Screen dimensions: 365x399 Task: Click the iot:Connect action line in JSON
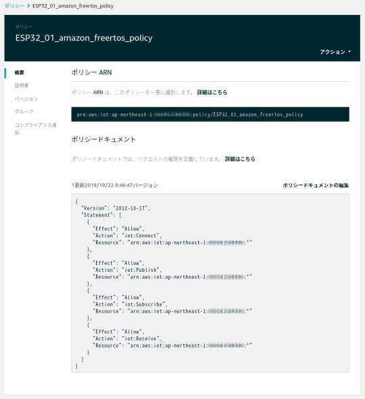pyautogui.click(x=127, y=235)
